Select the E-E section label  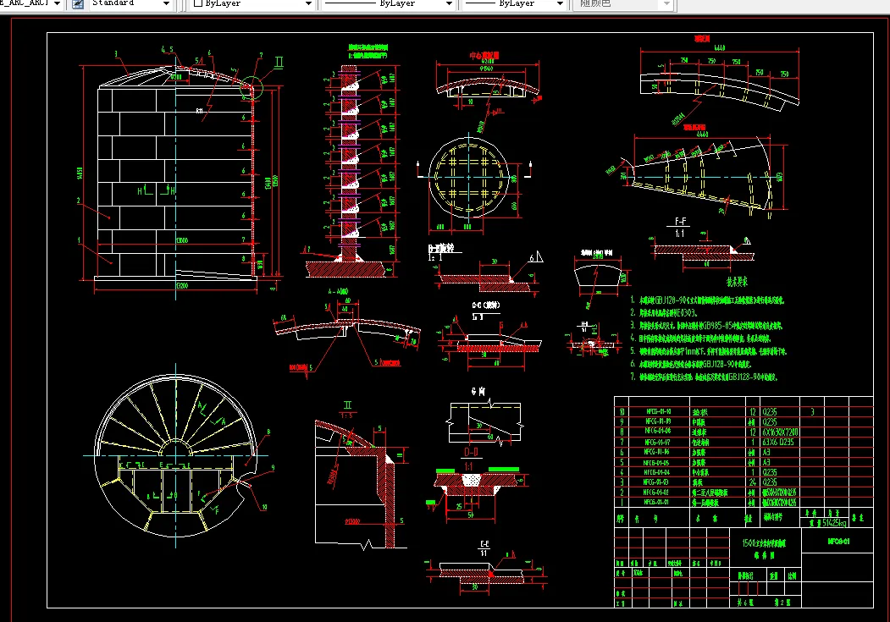484,544
